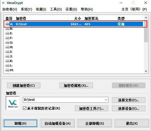Select the B: drive letter label
Image resolution: width=151 pixels, height=131 pixels.
[x=11, y=29]
